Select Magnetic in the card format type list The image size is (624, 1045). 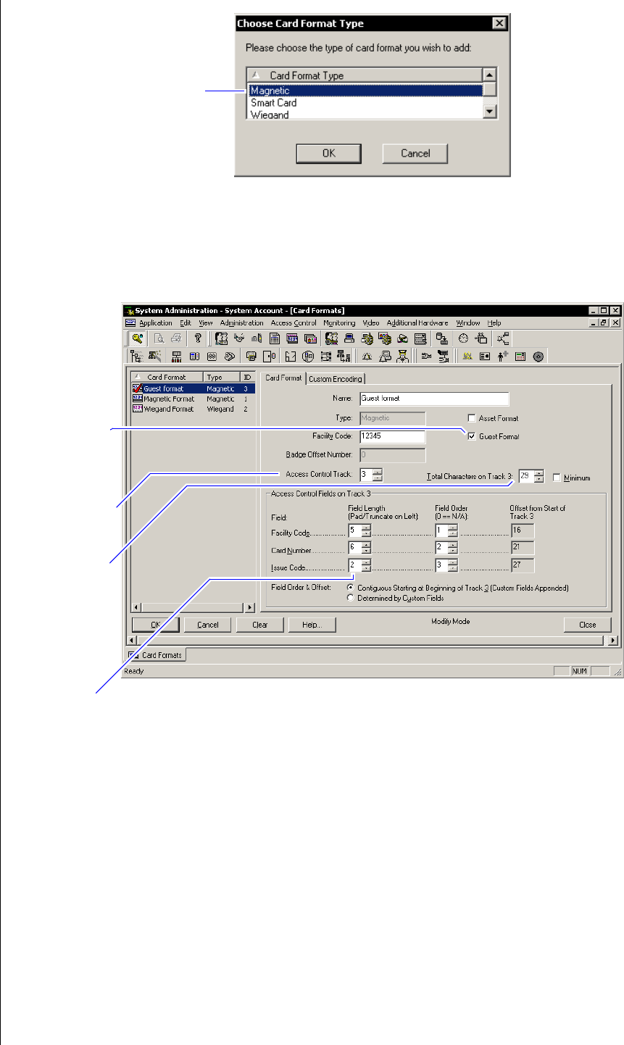pos(365,91)
